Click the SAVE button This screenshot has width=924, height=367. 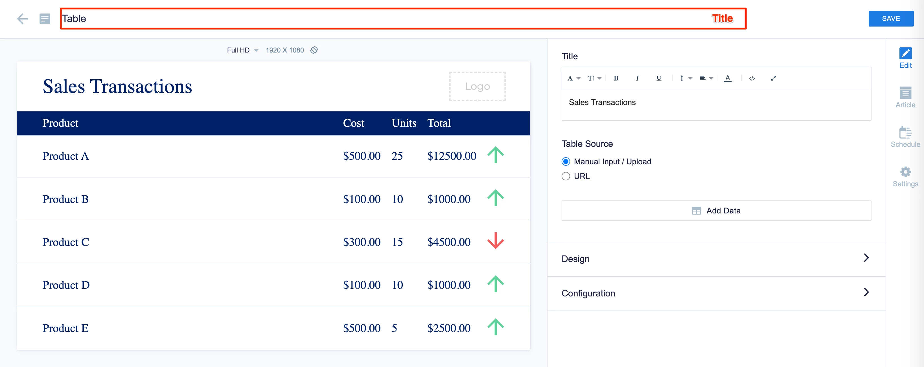click(891, 19)
